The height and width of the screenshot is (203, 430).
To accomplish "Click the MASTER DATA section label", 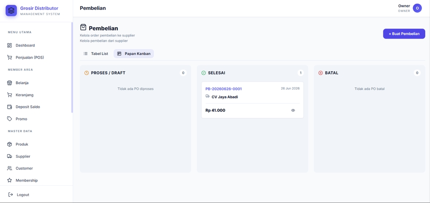I will pos(20,131).
